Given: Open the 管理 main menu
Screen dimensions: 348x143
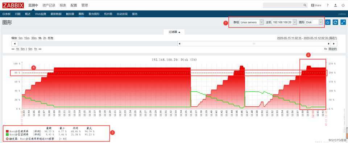Looking at the screenshot, I should [x=84, y=5].
